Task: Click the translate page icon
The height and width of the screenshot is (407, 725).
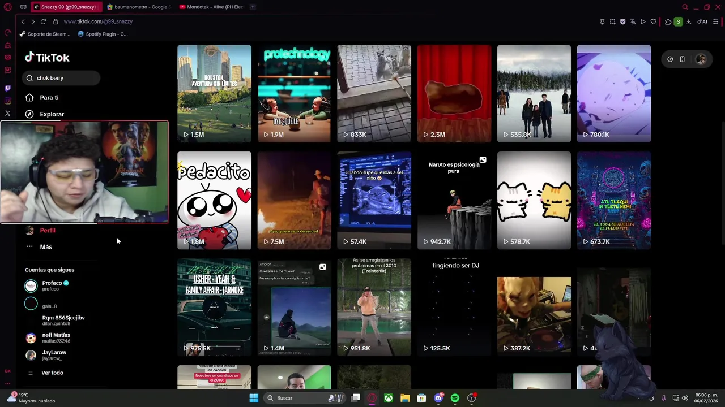Action: point(633,21)
